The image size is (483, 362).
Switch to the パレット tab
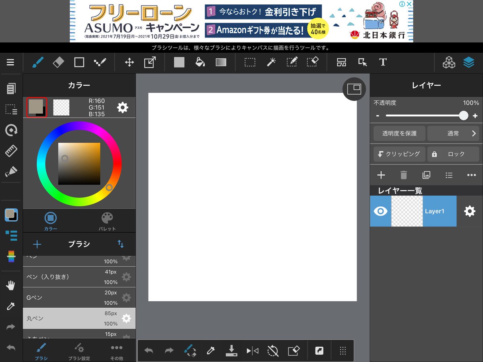point(107,221)
